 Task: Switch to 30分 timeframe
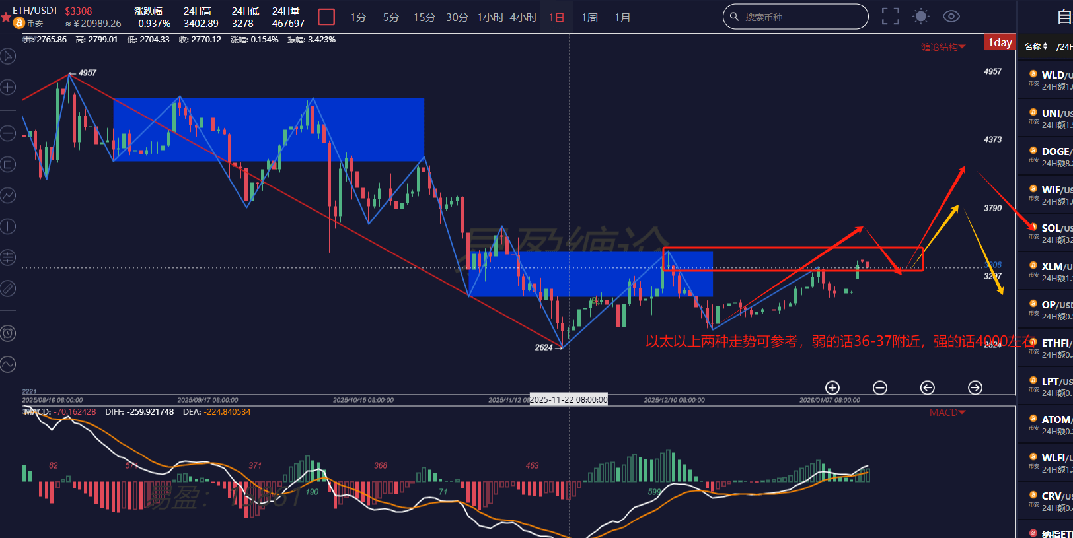coord(457,17)
